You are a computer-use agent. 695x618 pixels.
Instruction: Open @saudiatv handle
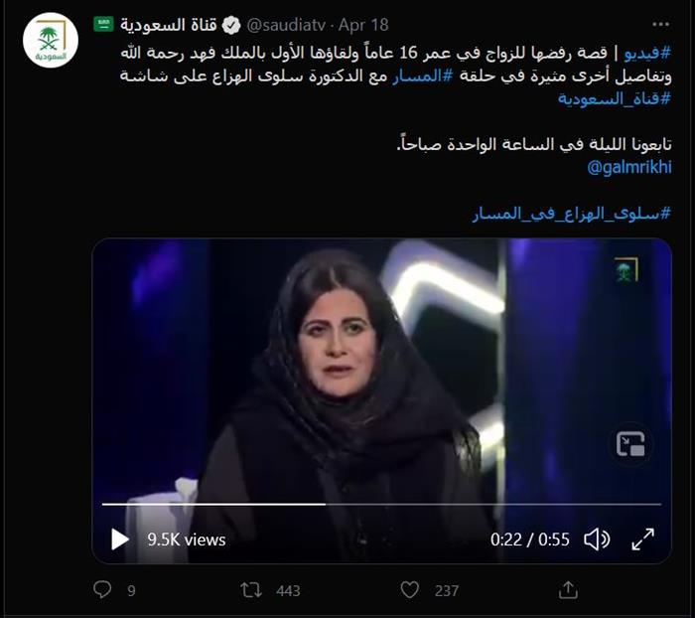[x=286, y=25]
